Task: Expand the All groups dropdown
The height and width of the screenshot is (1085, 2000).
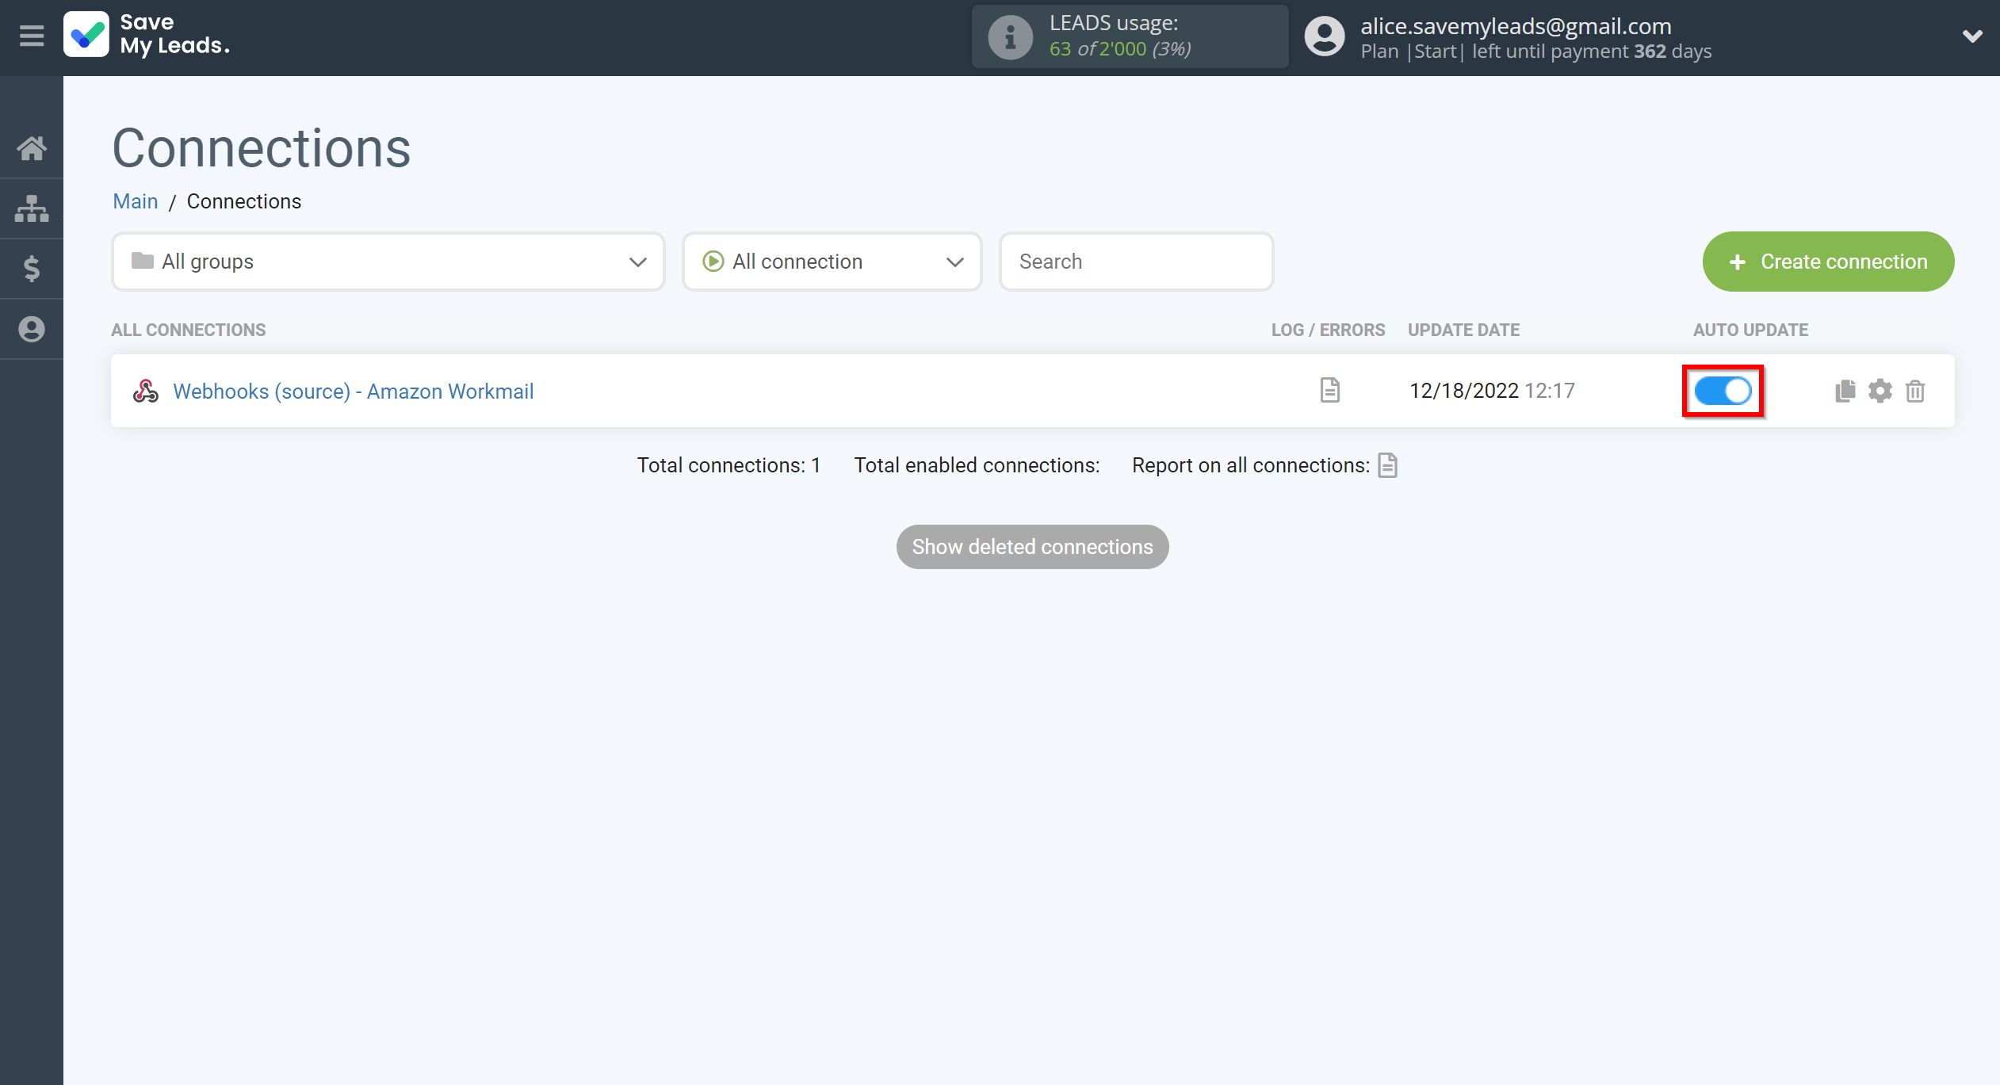Action: (388, 261)
